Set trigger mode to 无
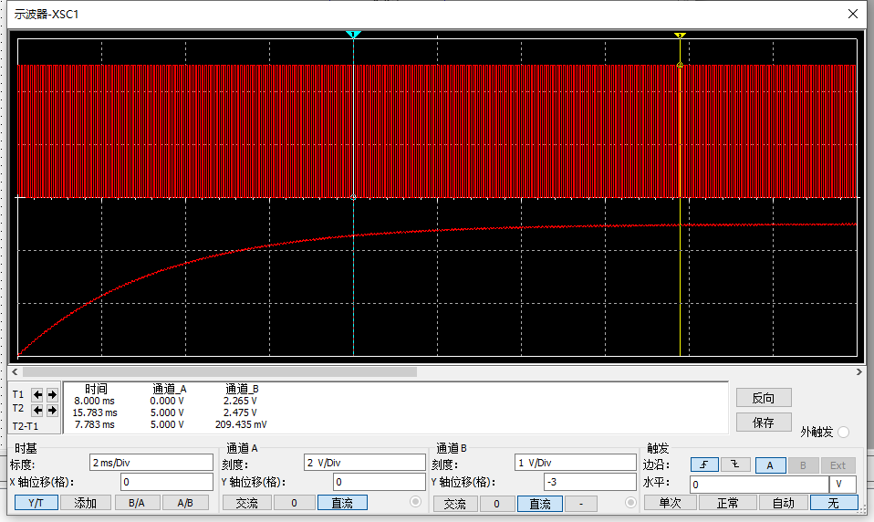 coord(833,503)
